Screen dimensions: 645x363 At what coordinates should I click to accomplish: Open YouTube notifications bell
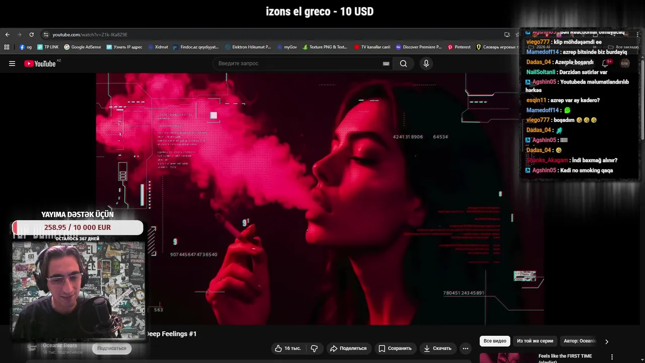606,64
